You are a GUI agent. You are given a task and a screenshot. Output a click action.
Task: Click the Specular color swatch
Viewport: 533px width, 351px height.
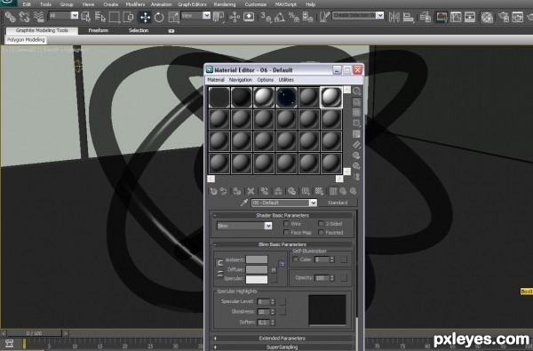pyautogui.click(x=257, y=279)
